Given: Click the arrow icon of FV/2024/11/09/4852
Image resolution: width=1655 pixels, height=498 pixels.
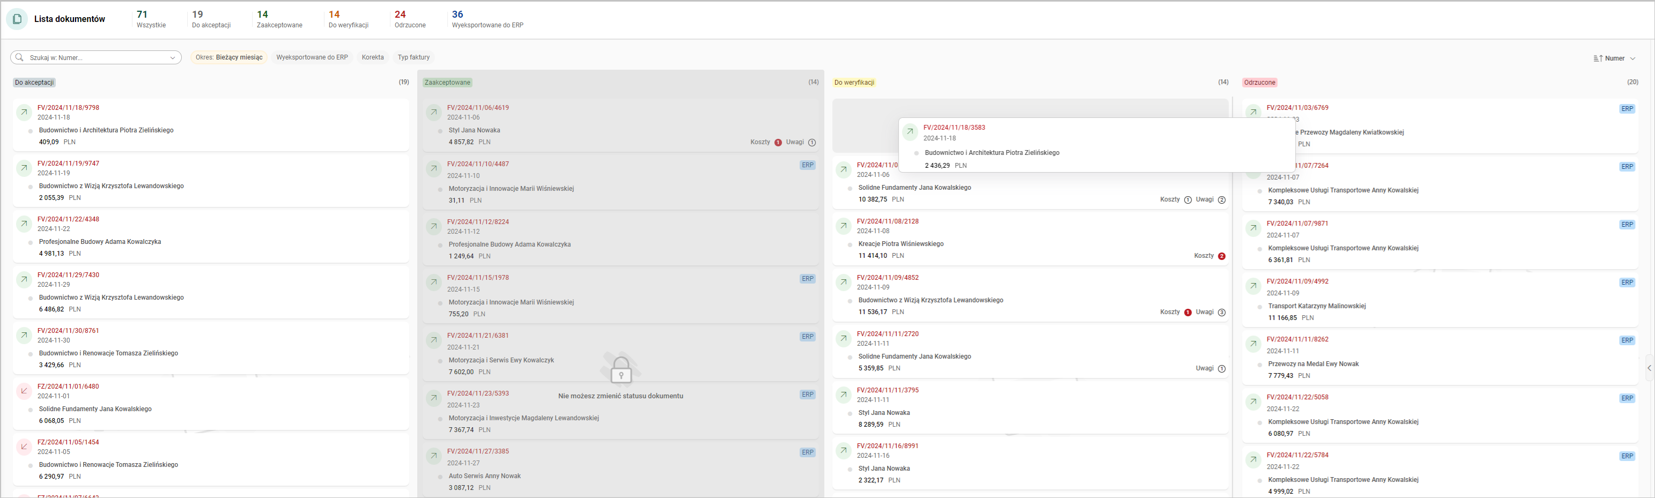Looking at the screenshot, I should coord(844,283).
